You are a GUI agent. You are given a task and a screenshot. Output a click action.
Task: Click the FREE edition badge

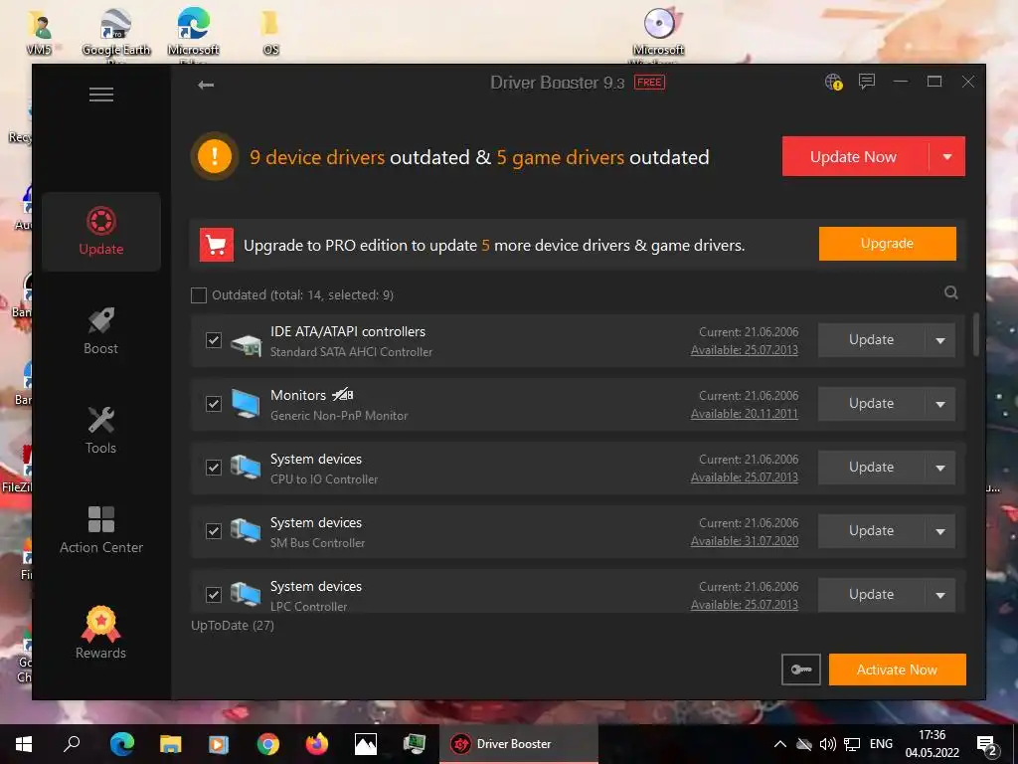pyautogui.click(x=649, y=83)
